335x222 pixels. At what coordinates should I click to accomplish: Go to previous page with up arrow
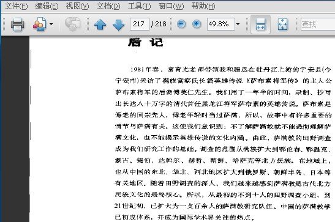(x=100, y=24)
